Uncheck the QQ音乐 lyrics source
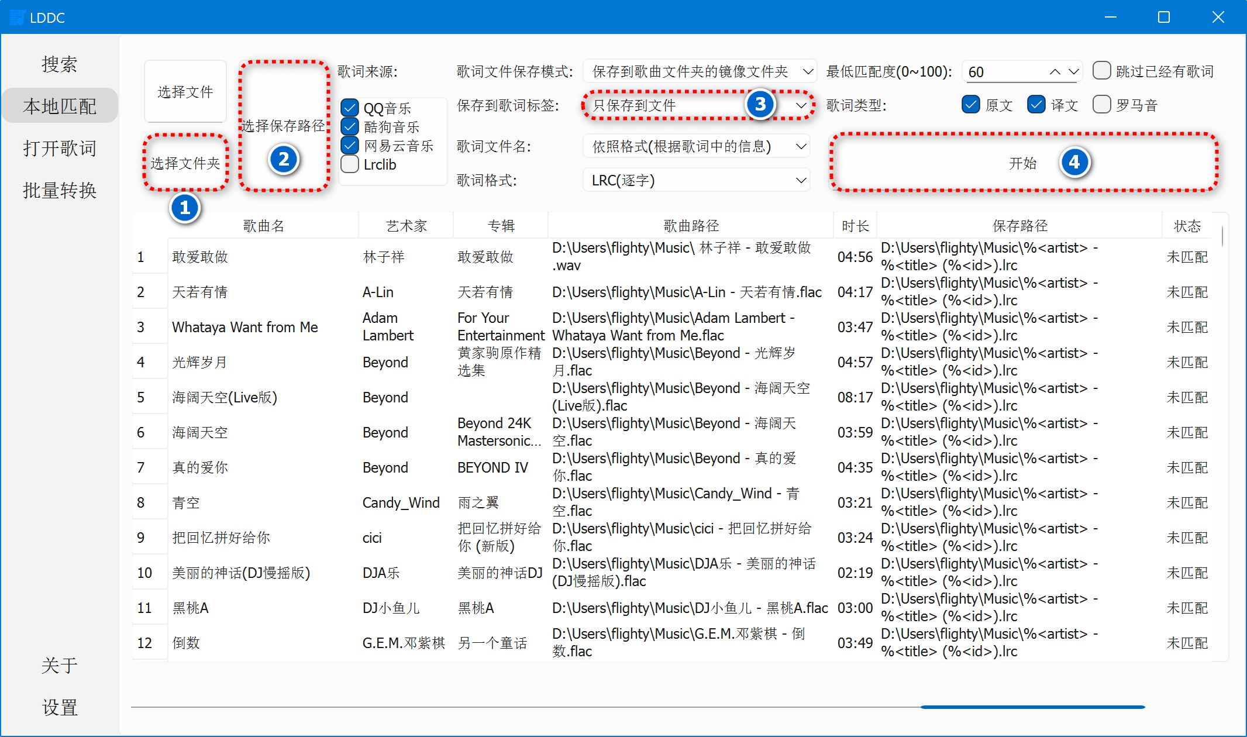Screen dimensions: 1247x737 pos(350,108)
